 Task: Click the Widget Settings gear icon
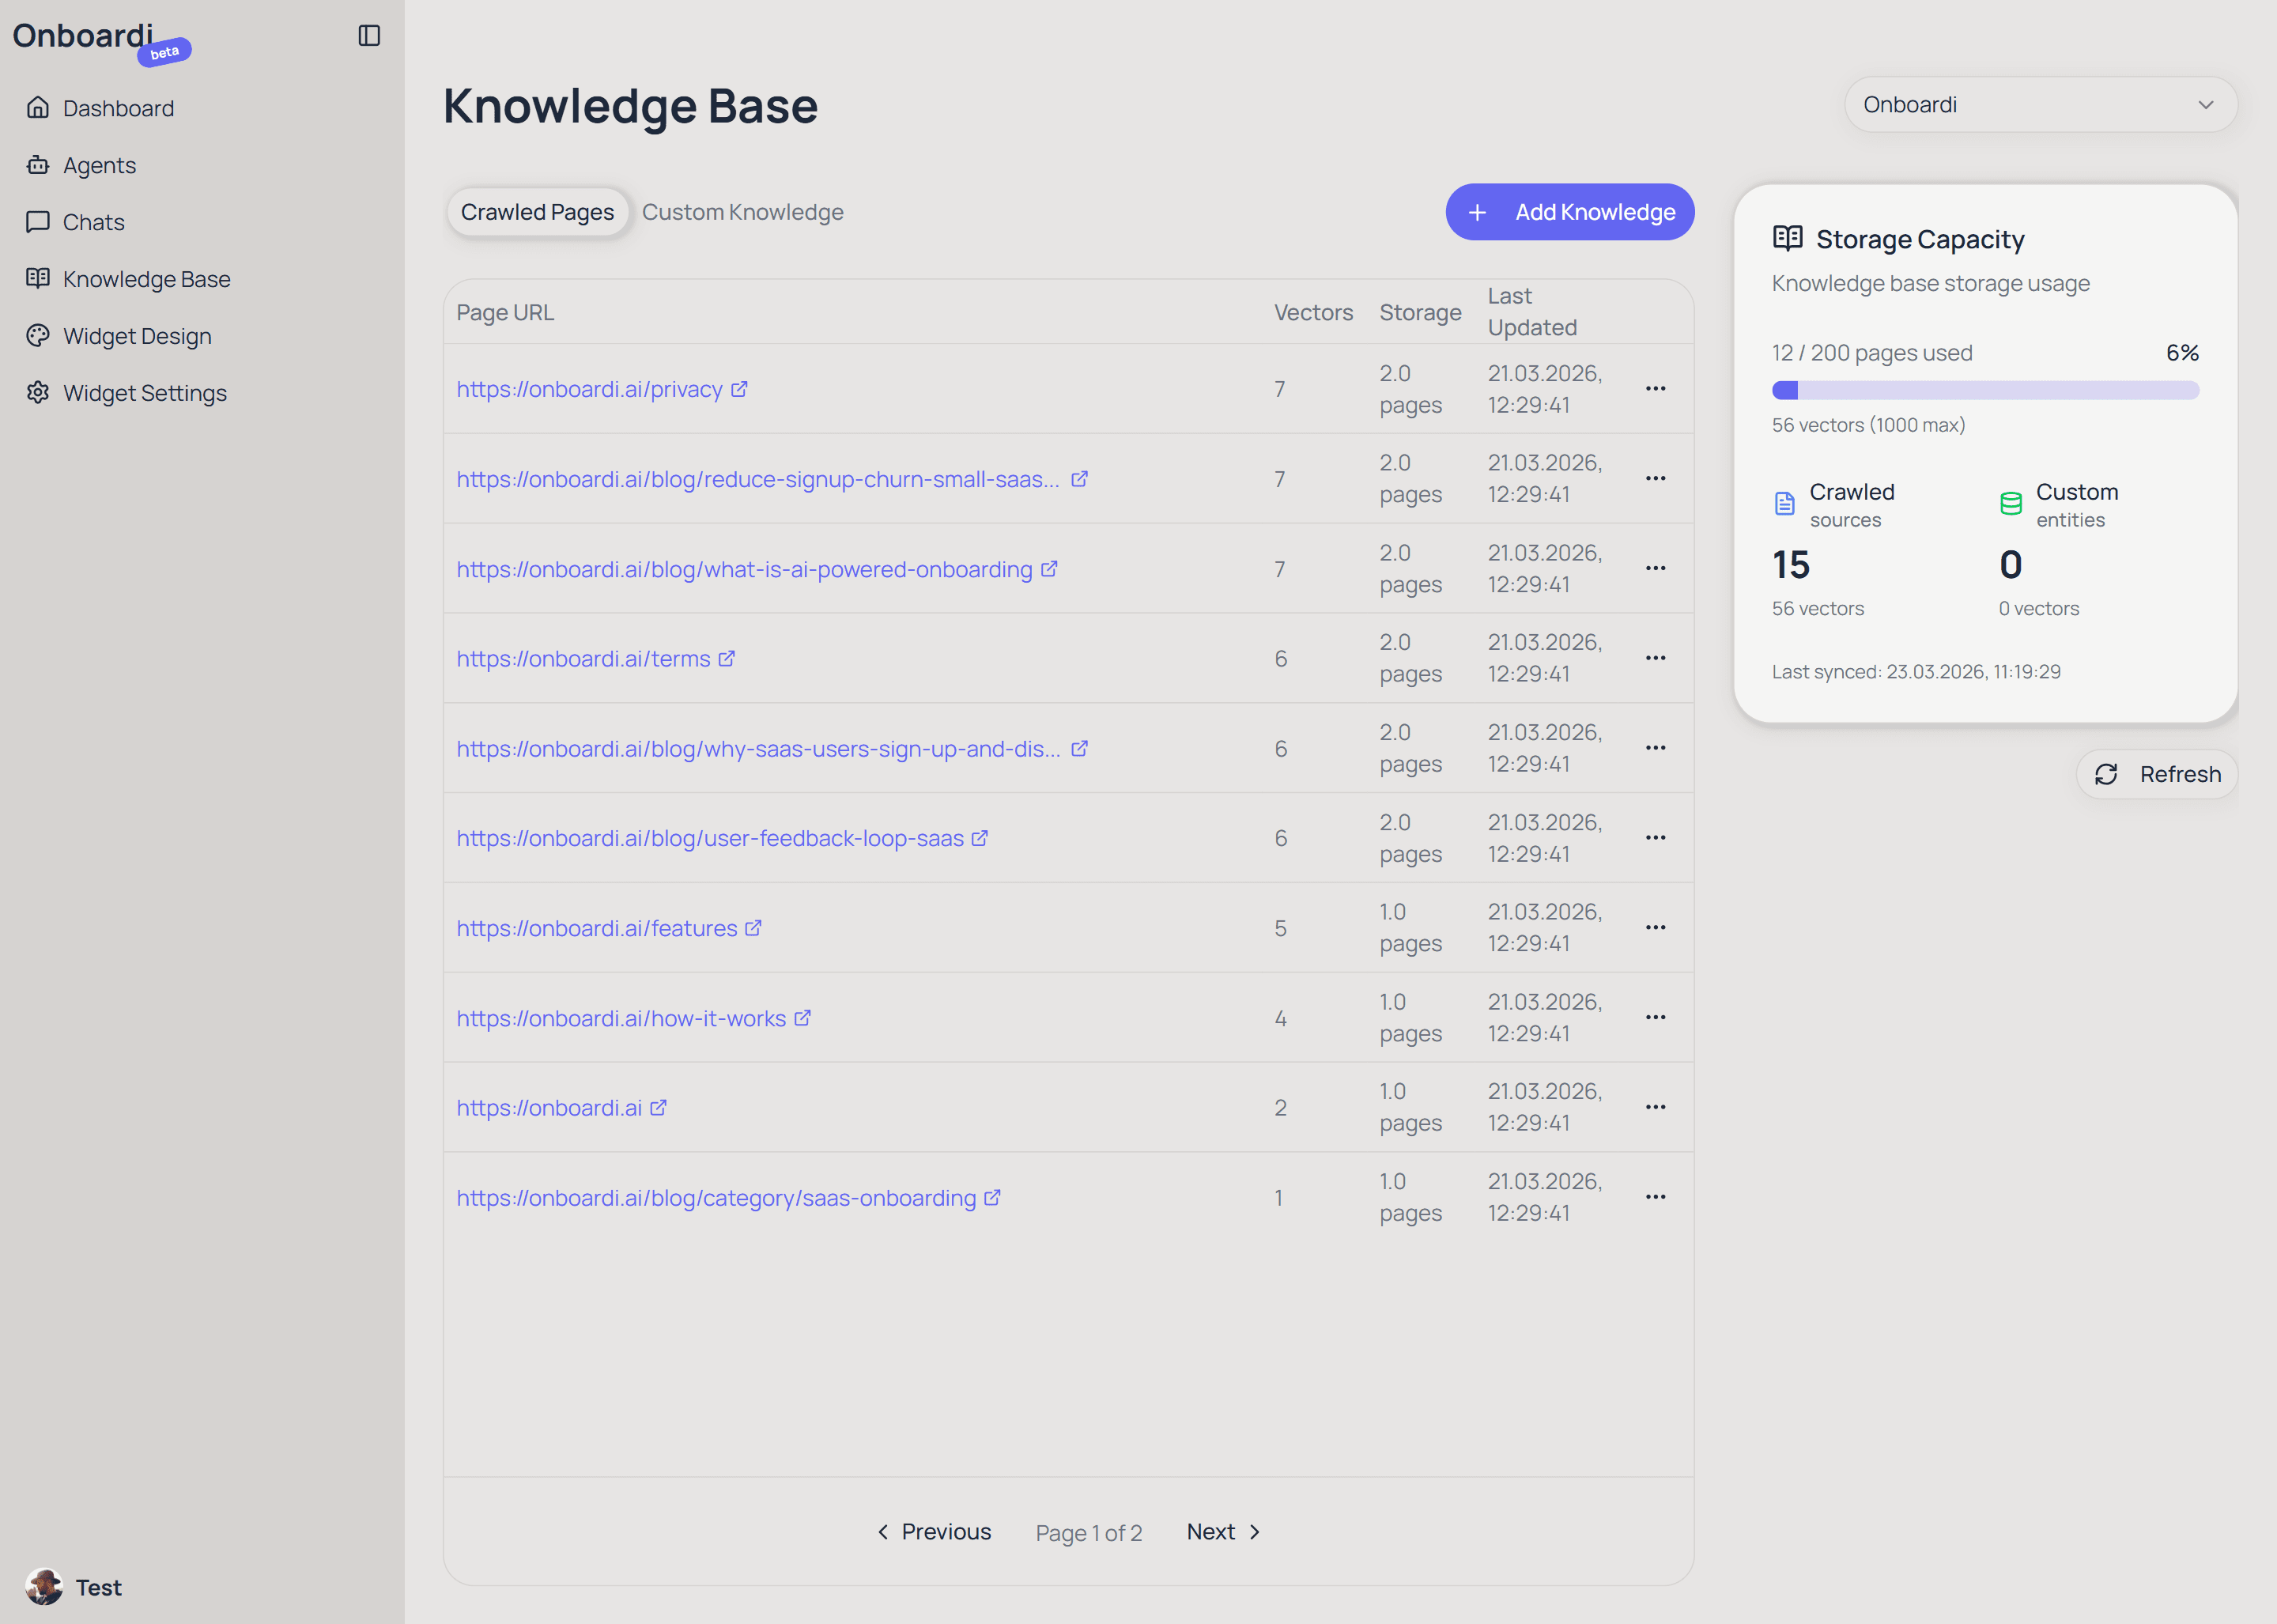click(x=38, y=392)
